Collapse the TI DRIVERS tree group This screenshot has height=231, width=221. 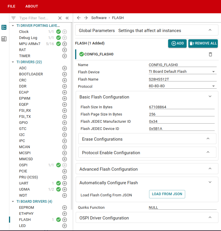point(13,62)
